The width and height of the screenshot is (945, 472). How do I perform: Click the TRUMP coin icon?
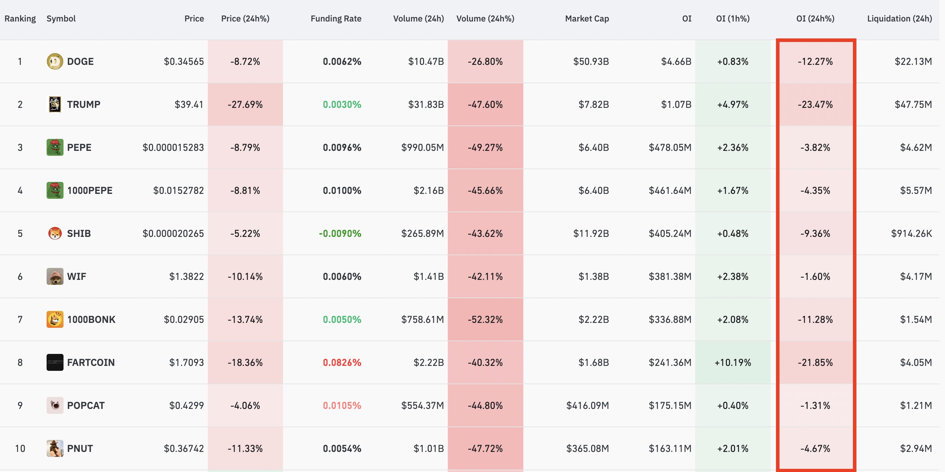[55, 104]
